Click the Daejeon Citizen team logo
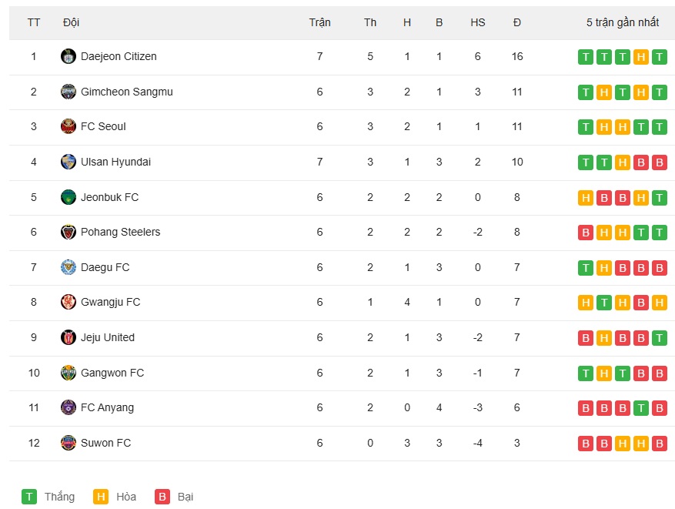Image resolution: width=675 pixels, height=509 pixels. (68, 56)
